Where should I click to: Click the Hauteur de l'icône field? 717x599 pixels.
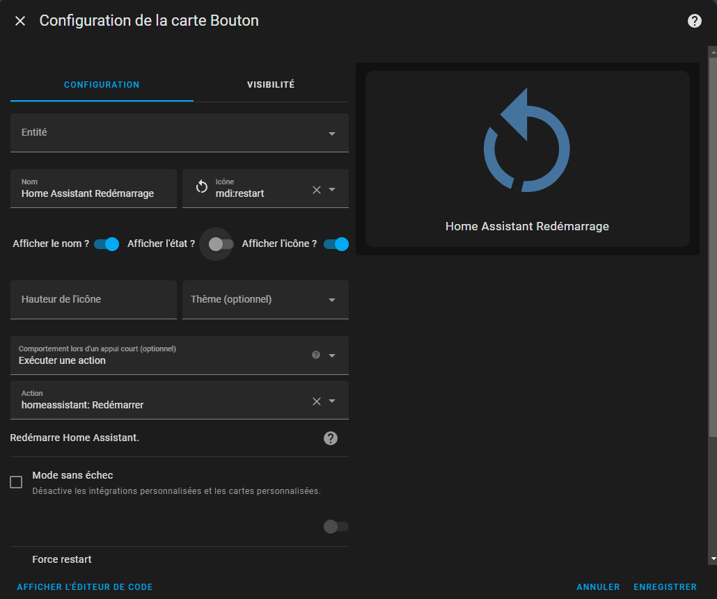point(93,300)
